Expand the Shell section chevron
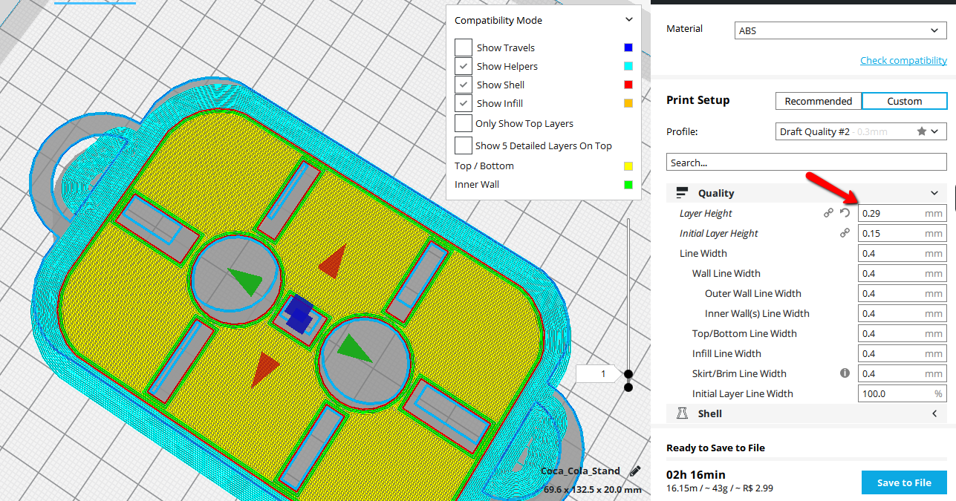 (x=934, y=413)
